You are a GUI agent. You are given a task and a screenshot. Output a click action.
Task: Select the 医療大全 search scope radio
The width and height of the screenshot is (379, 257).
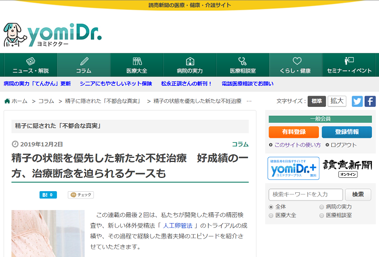pos(271,215)
